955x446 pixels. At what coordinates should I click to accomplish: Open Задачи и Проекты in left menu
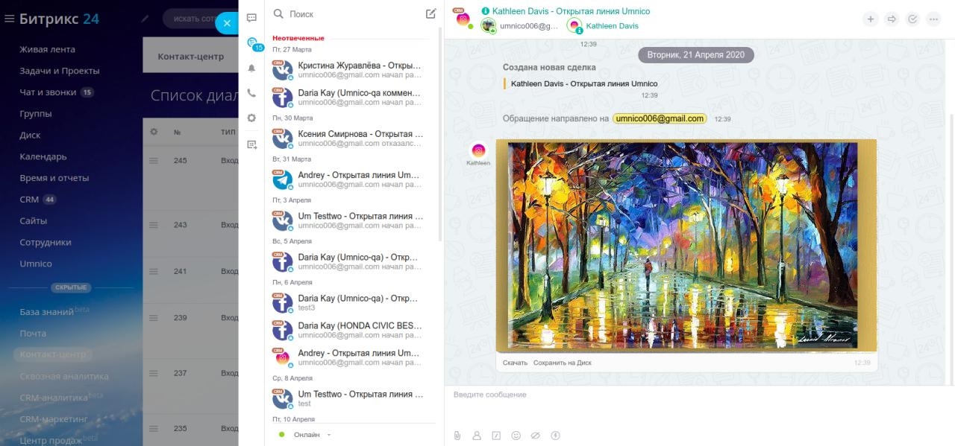pyautogui.click(x=60, y=71)
